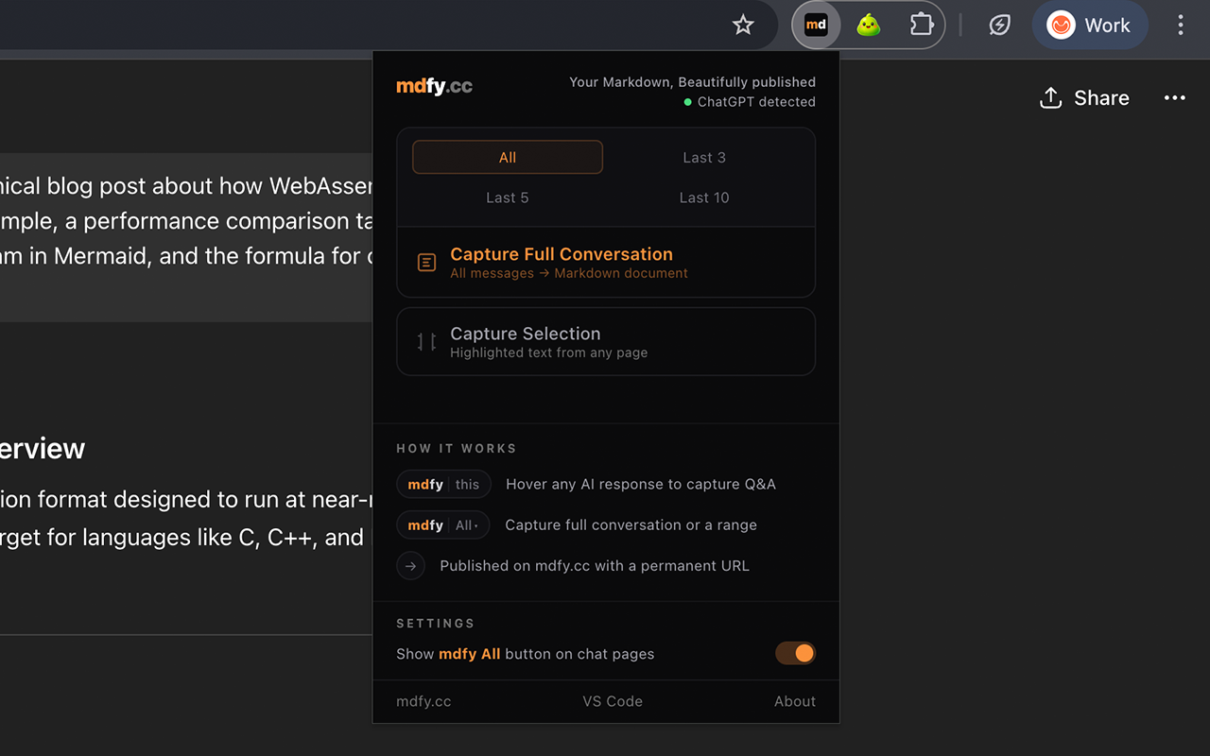The height and width of the screenshot is (756, 1210).
Task: Open the mdfy.cc footer link
Action: (423, 701)
